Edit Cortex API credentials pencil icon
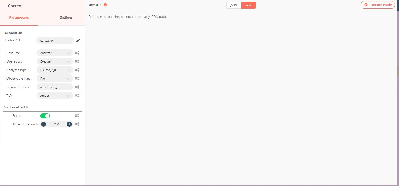Viewport: 399px width, 186px height. 78,40
